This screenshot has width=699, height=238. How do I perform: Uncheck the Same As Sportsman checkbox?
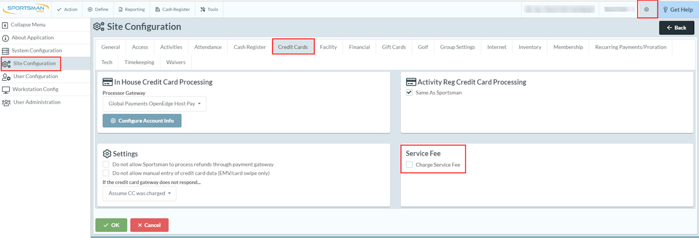click(x=410, y=93)
